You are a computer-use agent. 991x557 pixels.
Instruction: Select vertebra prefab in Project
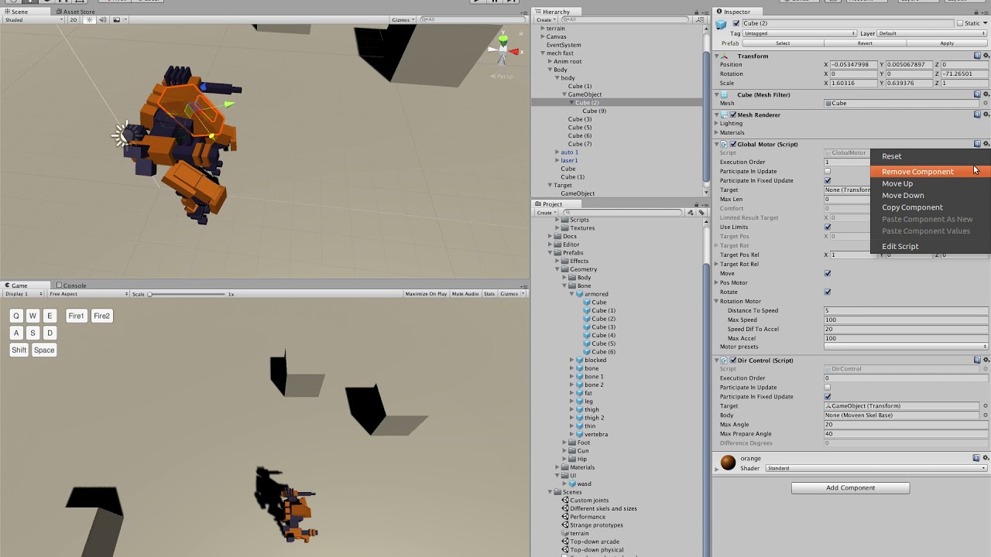coord(596,434)
